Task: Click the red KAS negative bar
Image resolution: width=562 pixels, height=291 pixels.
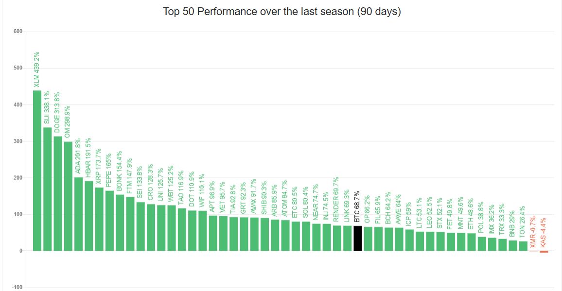Action: (544, 252)
